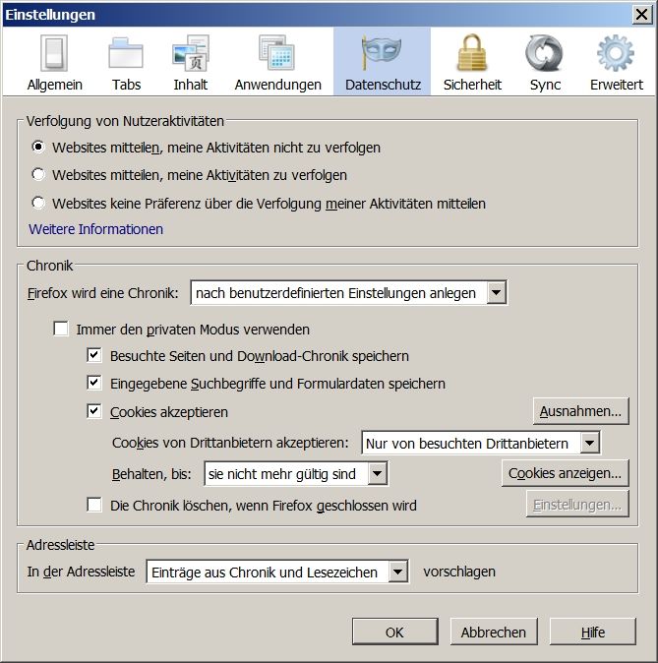Click the 'Weitere Informationen' link
Image resolution: width=658 pixels, height=663 pixels.
point(96,229)
